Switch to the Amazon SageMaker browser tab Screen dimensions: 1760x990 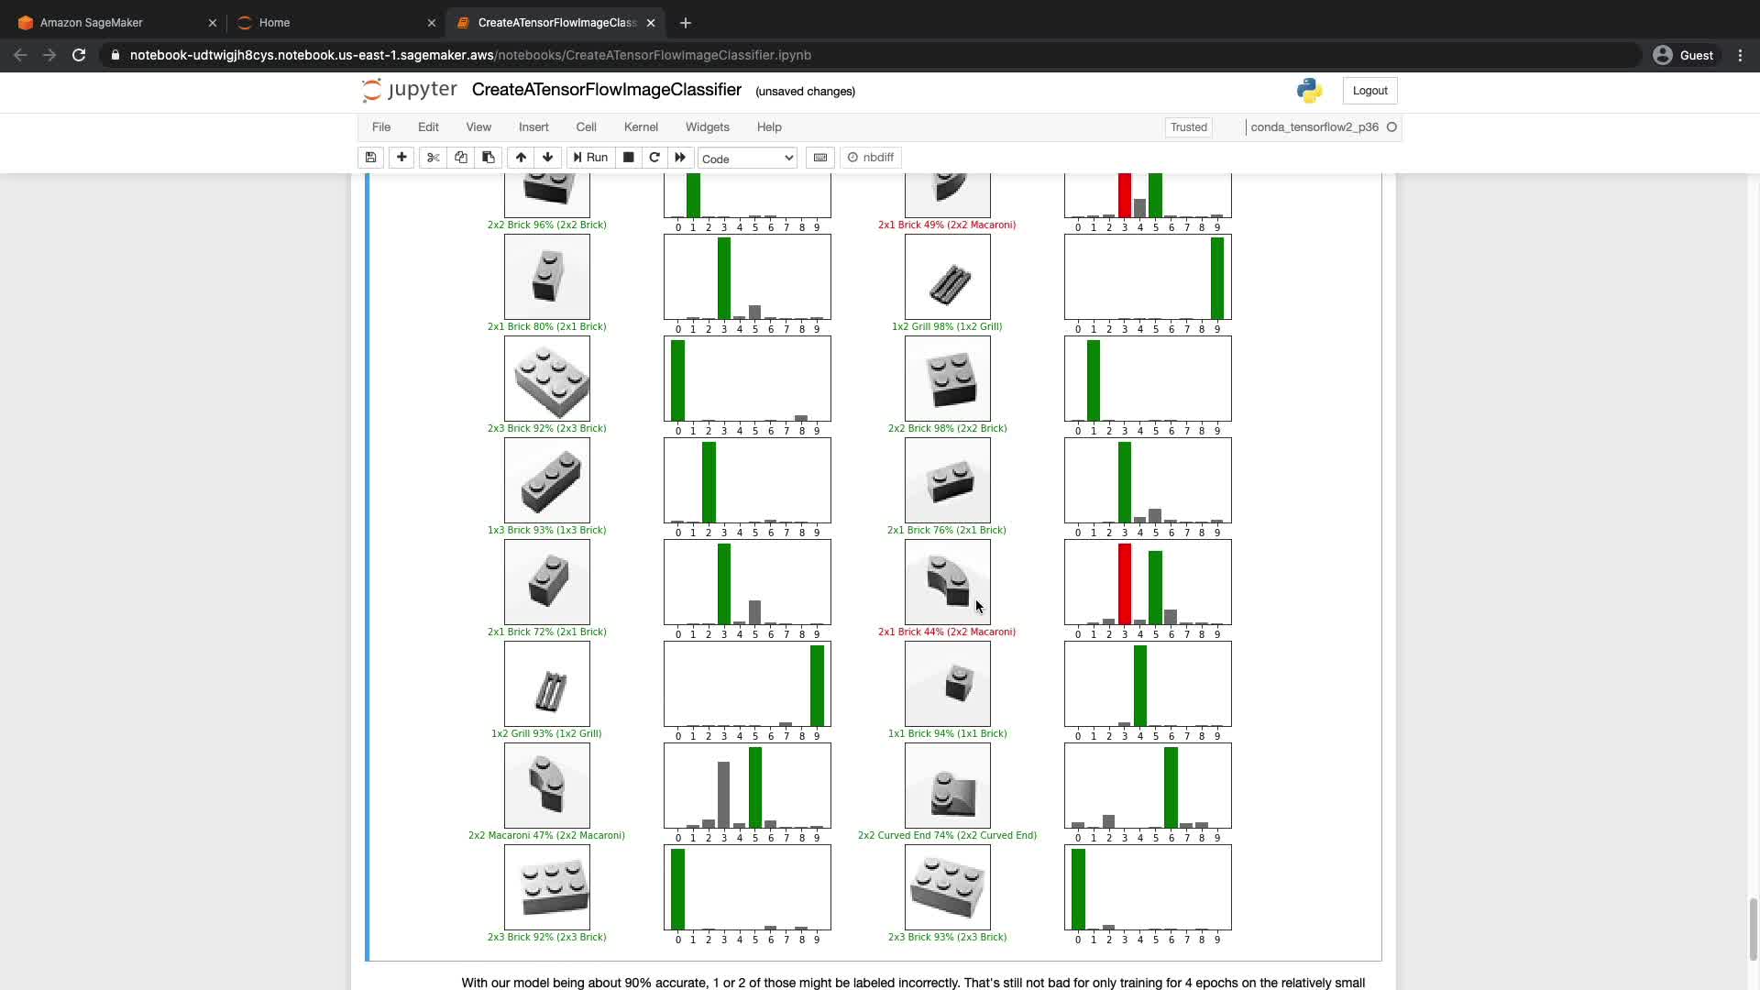[92, 23]
